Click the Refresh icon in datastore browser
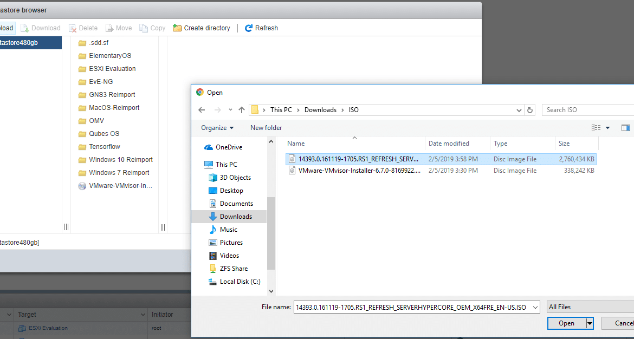Viewport: 634px width, 339px height. click(x=249, y=28)
